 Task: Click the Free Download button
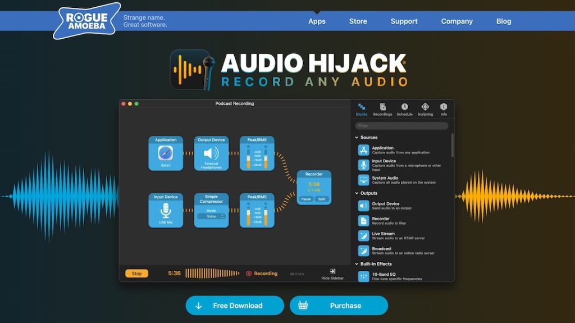[235, 306]
